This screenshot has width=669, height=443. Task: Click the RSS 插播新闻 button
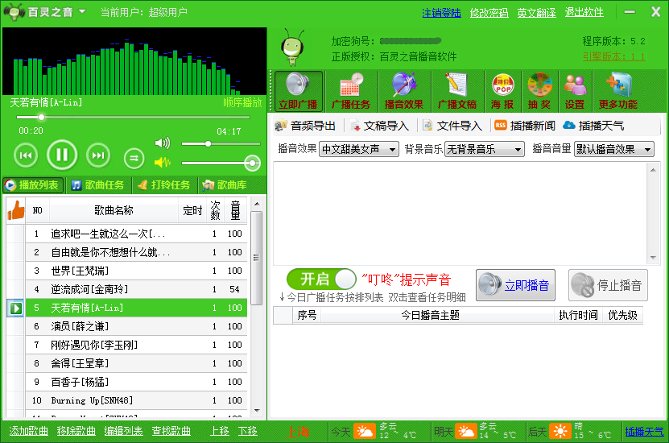[x=525, y=126]
